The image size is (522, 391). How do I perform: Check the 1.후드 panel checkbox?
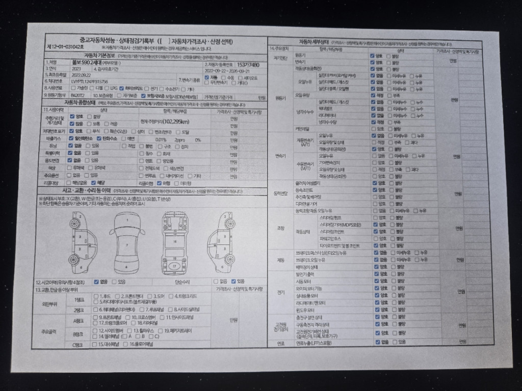pos(95,296)
